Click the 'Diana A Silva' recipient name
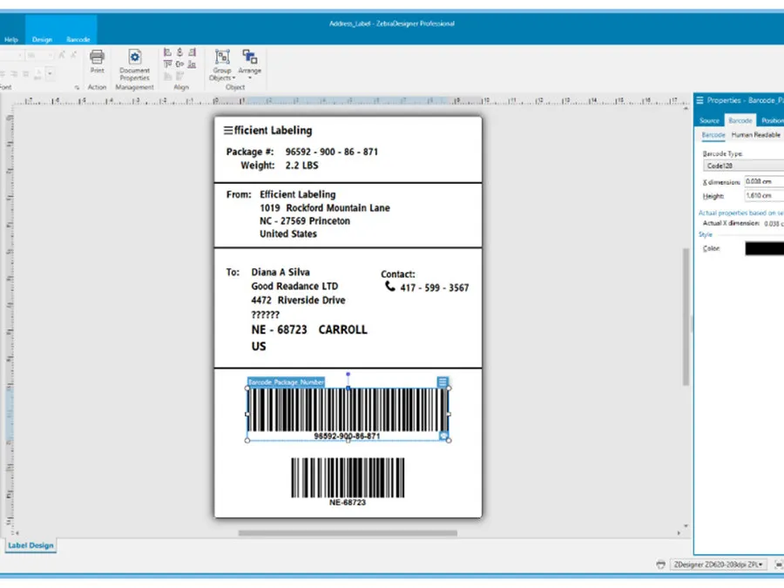Viewport: 784px width, 588px height. (x=280, y=273)
